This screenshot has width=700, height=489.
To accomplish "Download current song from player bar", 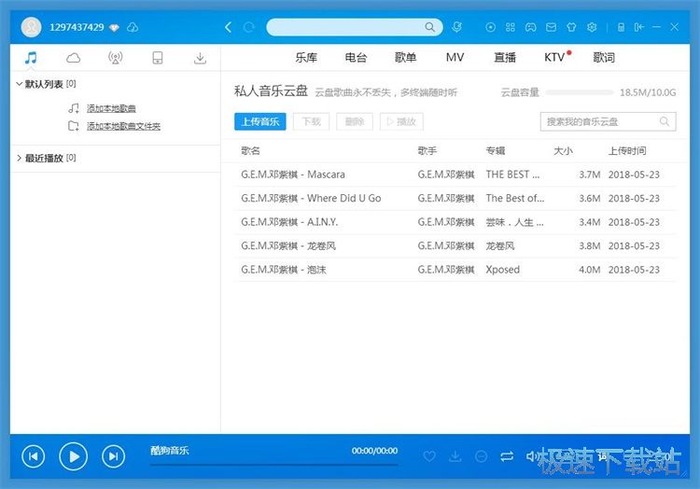I will coord(455,456).
